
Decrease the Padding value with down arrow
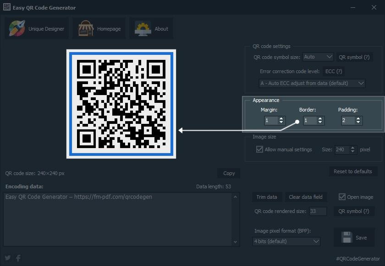(x=358, y=122)
